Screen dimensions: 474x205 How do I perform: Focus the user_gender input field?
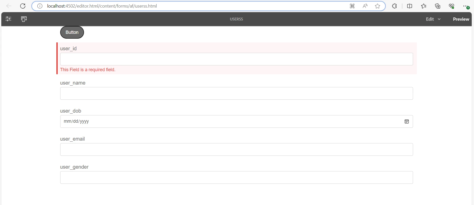click(x=236, y=177)
